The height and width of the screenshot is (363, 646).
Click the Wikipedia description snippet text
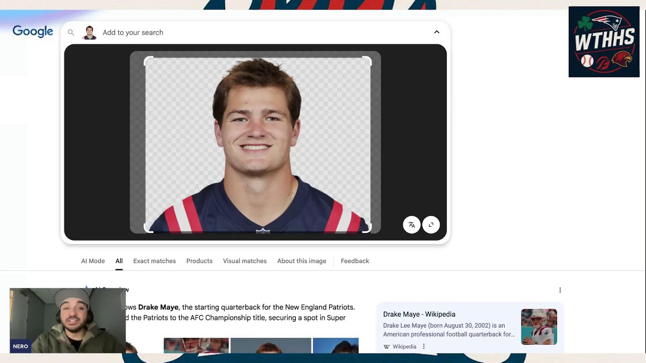coord(449,330)
